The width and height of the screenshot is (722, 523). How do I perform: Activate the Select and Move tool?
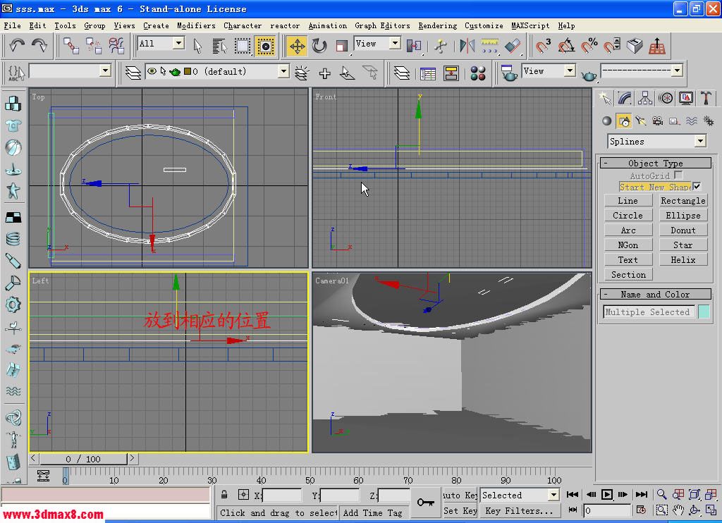pyautogui.click(x=297, y=46)
